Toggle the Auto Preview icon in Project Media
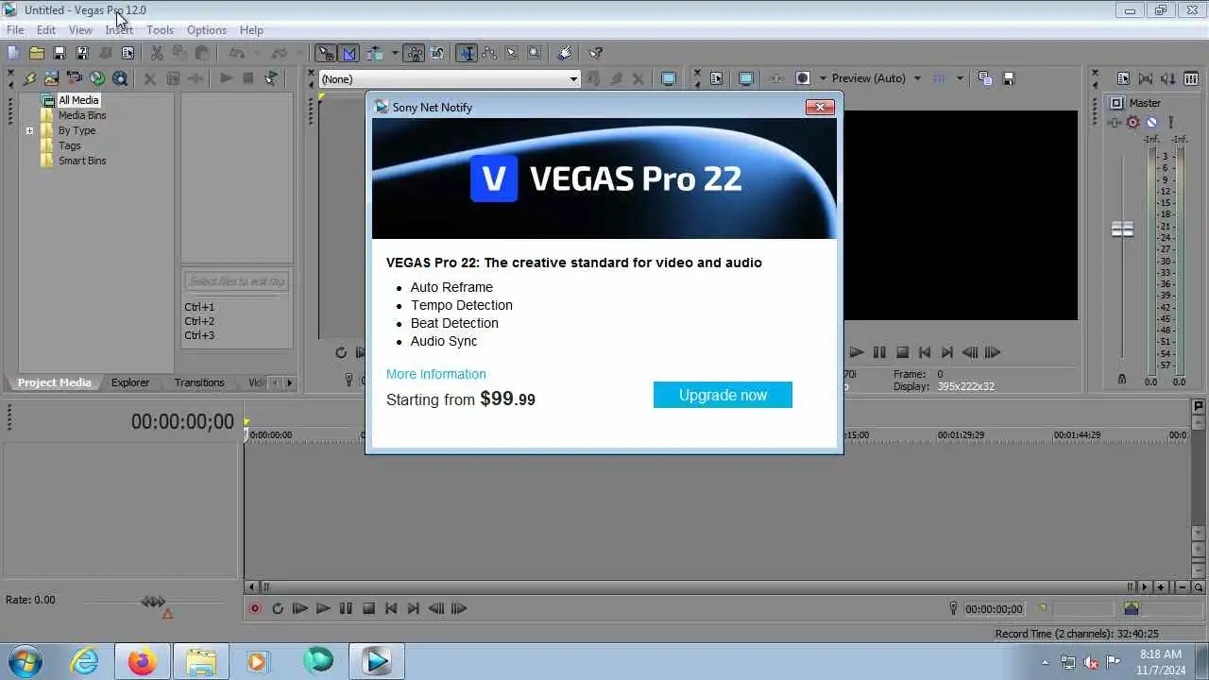 click(271, 78)
